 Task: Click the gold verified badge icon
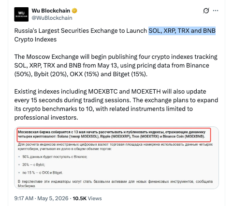click(74, 11)
